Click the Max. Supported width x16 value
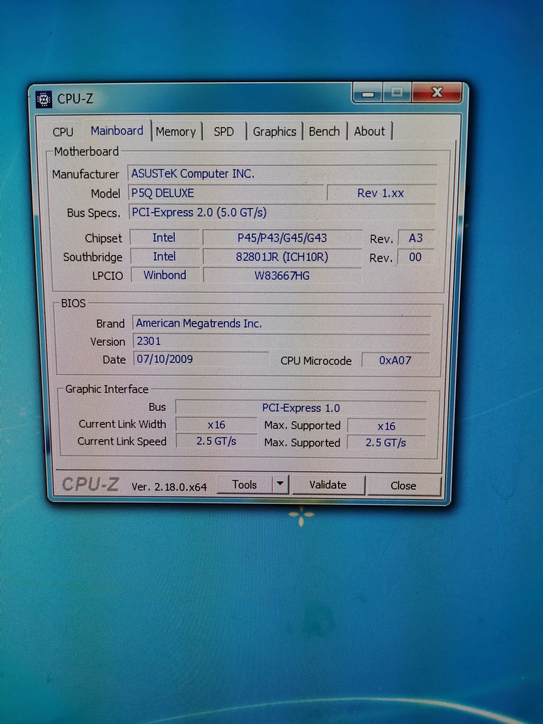Screen dimensions: 543x724 (386, 426)
